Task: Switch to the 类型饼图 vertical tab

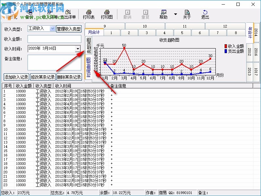Action: (89, 46)
